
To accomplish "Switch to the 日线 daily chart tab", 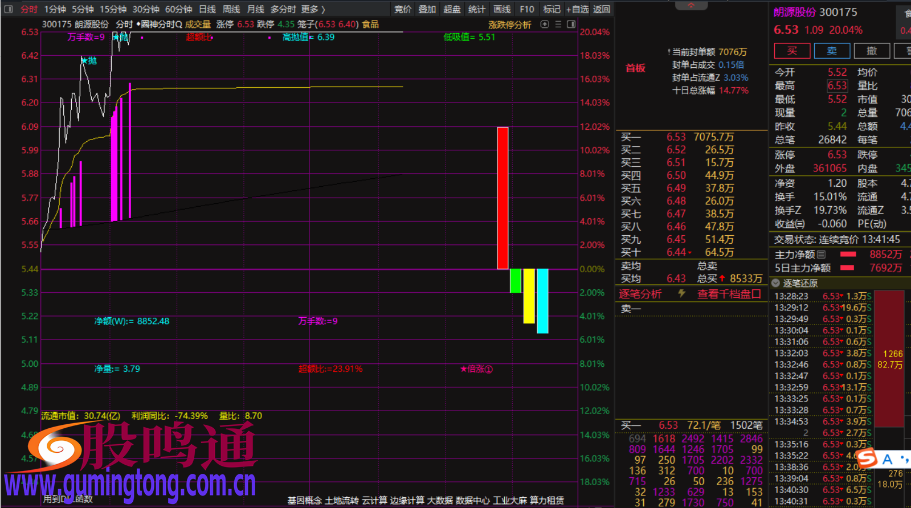I will (207, 9).
